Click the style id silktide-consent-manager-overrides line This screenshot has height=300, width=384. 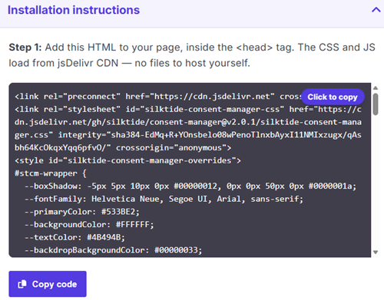(127, 160)
